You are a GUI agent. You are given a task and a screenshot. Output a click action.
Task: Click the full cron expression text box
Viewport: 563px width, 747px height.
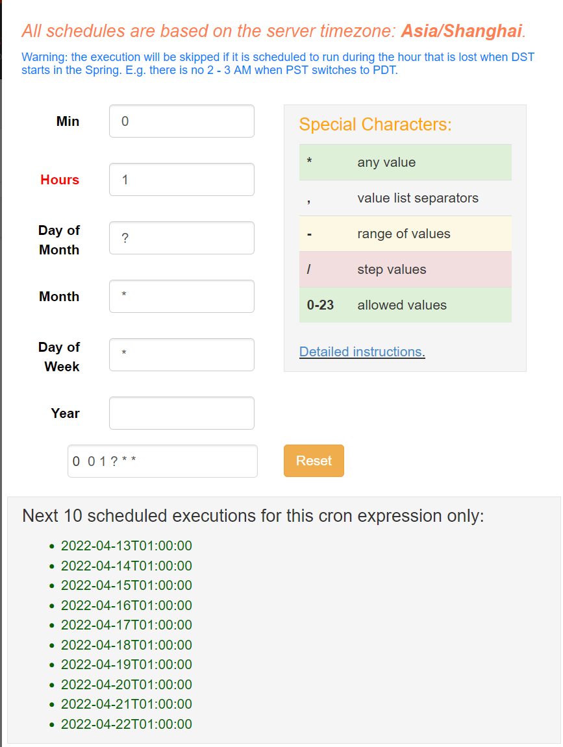(x=162, y=461)
